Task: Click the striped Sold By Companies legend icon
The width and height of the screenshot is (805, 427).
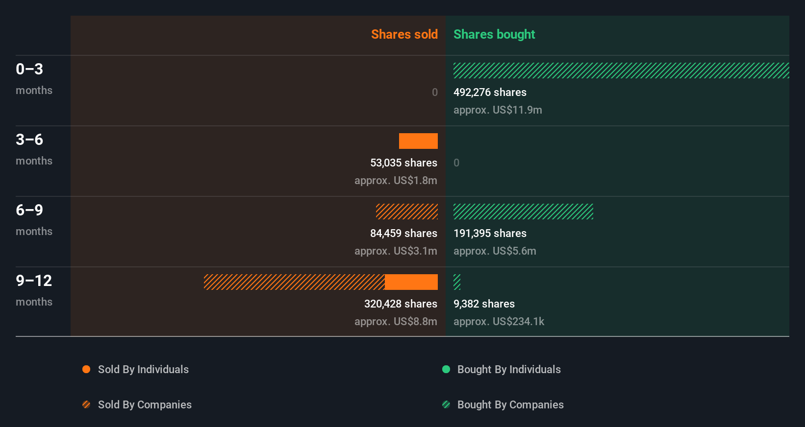Action: pyautogui.click(x=86, y=404)
